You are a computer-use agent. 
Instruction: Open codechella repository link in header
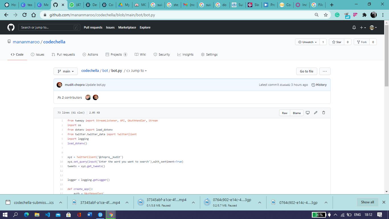tap(54, 42)
